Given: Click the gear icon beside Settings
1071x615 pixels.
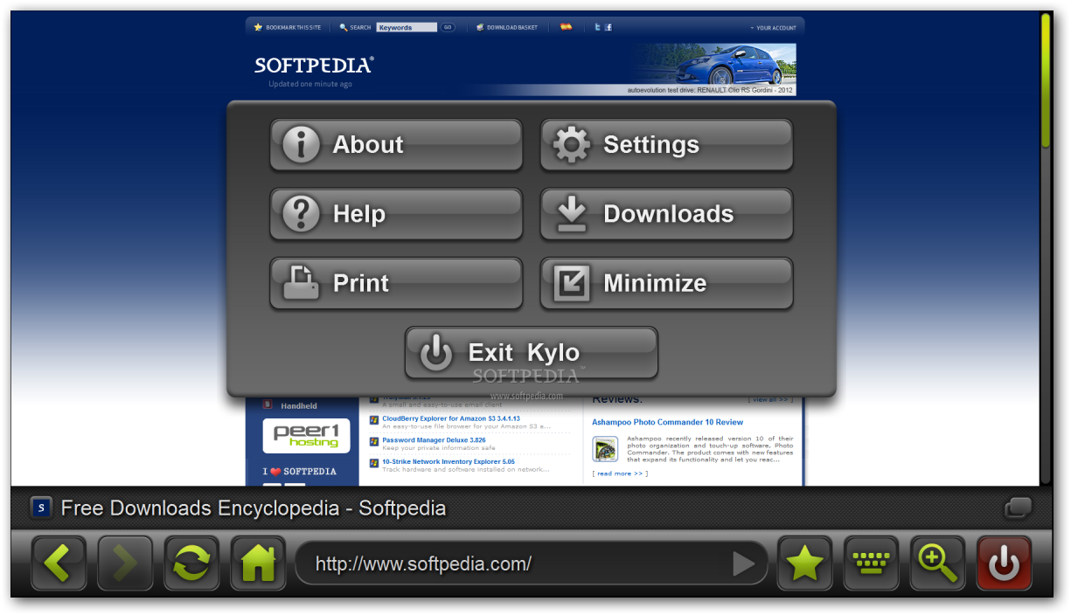Looking at the screenshot, I should click(x=572, y=145).
